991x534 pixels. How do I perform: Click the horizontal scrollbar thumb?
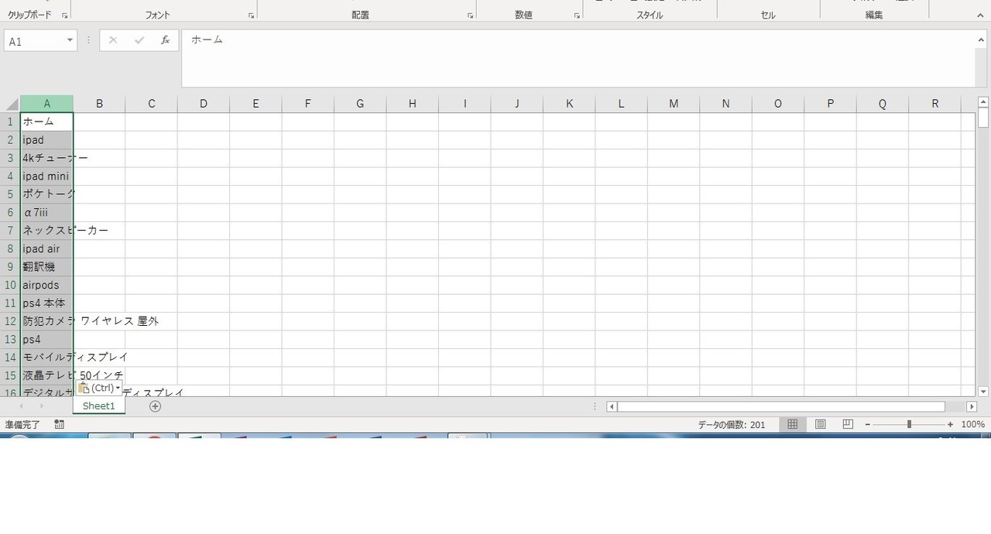[x=781, y=406]
